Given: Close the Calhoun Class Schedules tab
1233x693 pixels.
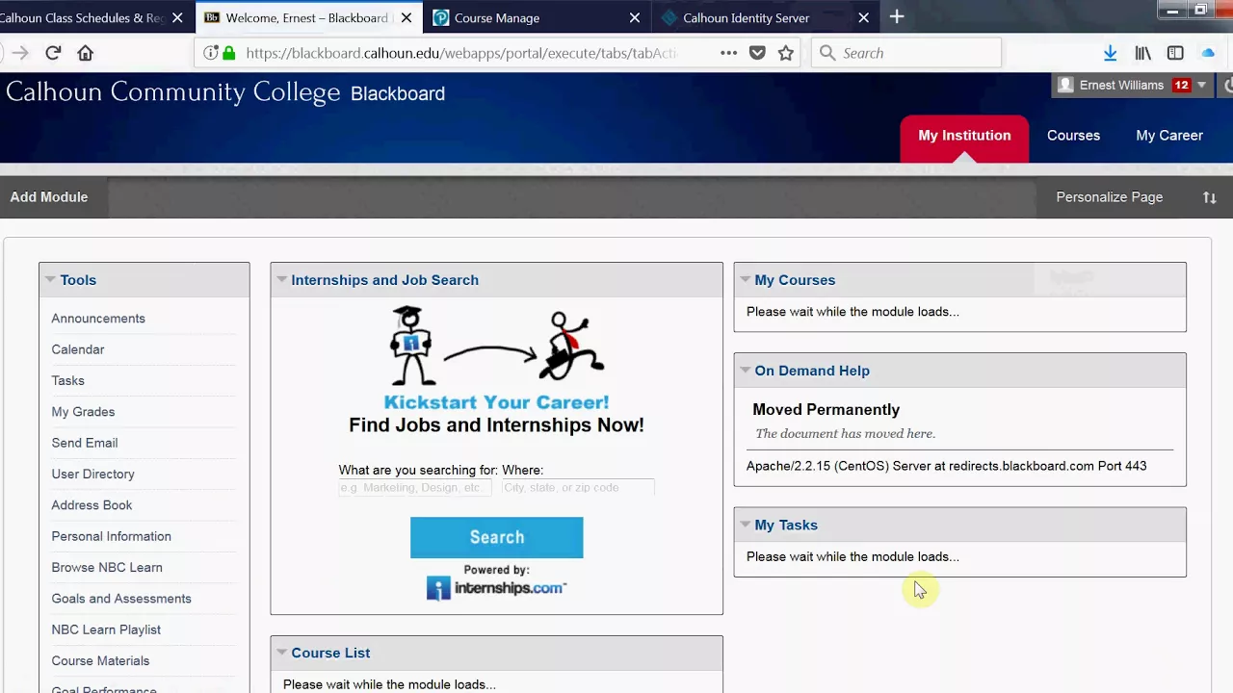Looking at the screenshot, I should coord(177,17).
